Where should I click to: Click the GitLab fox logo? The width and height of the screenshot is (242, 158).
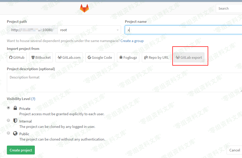(84, 8)
